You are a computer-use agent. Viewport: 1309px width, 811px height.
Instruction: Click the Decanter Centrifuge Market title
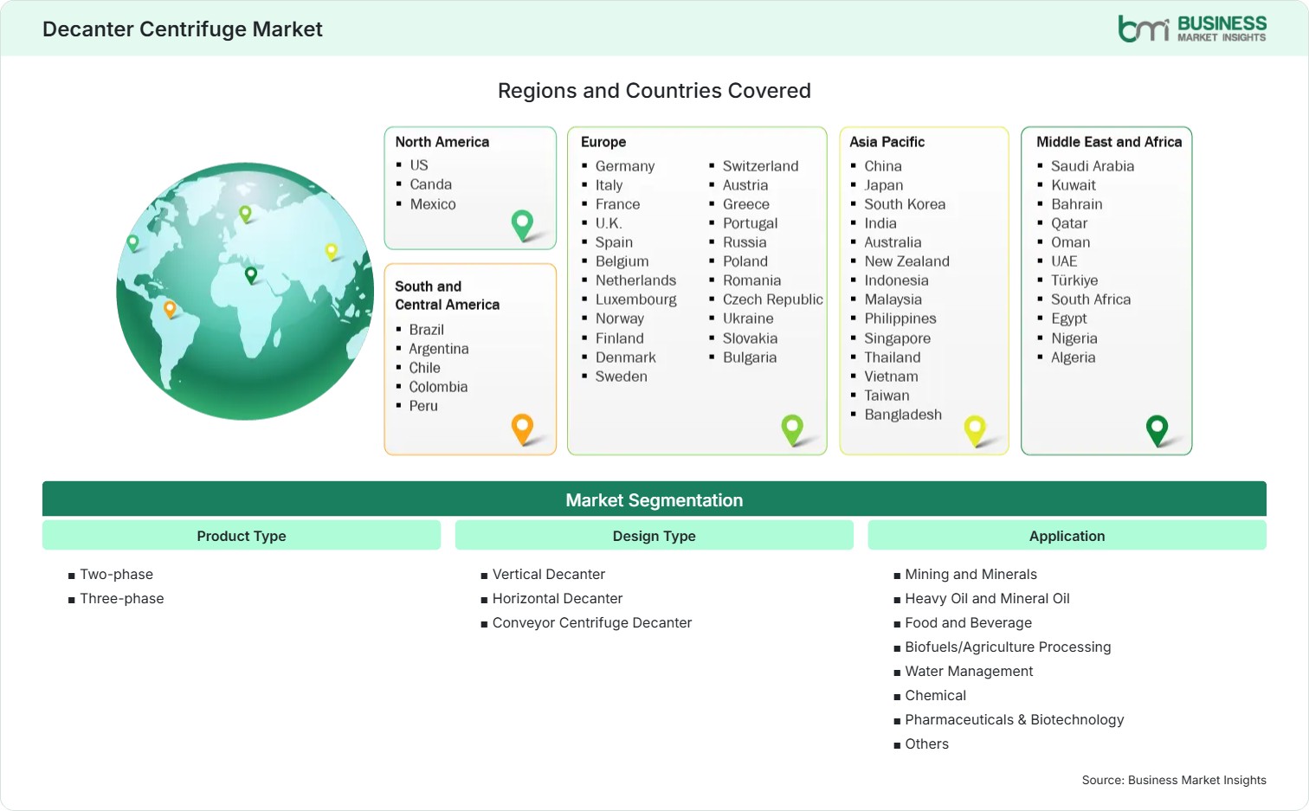(183, 29)
